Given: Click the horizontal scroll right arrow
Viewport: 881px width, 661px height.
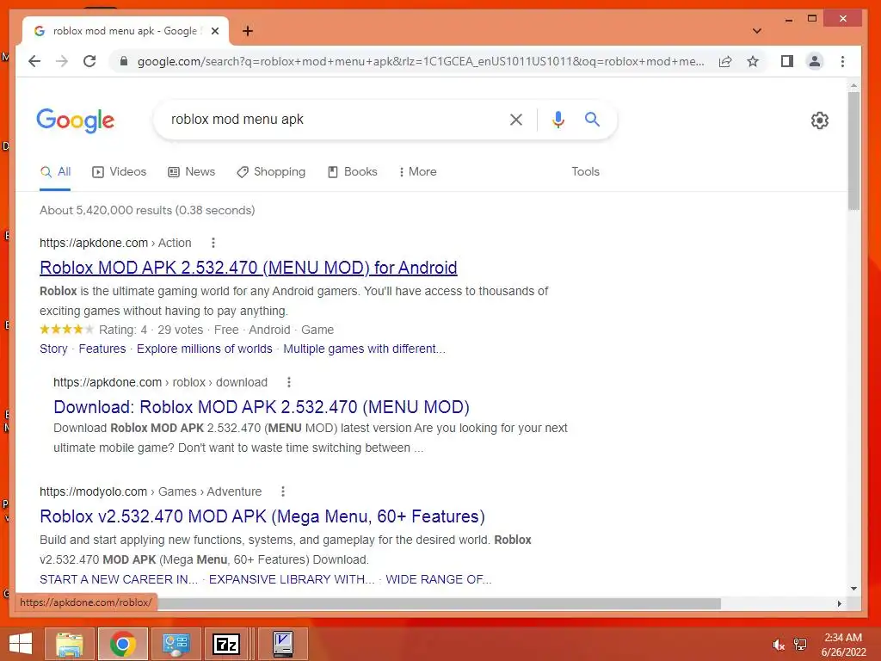Looking at the screenshot, I should [840, 603].
